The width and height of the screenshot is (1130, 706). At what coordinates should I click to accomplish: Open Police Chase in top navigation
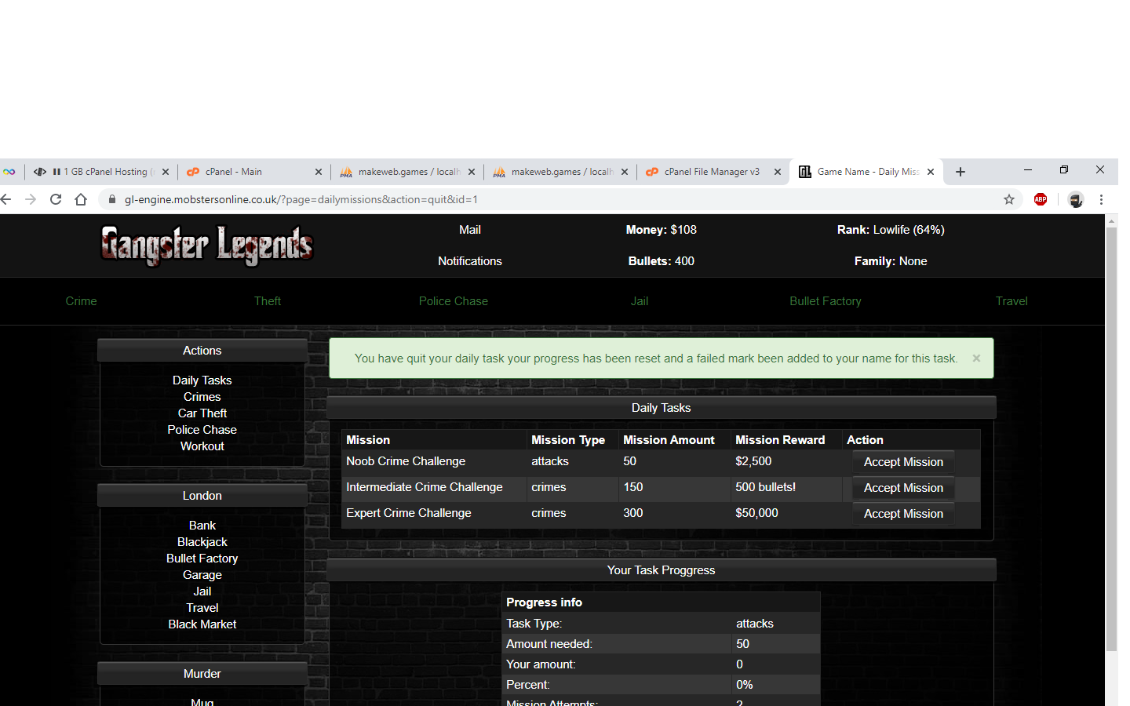tap(453, 301)
